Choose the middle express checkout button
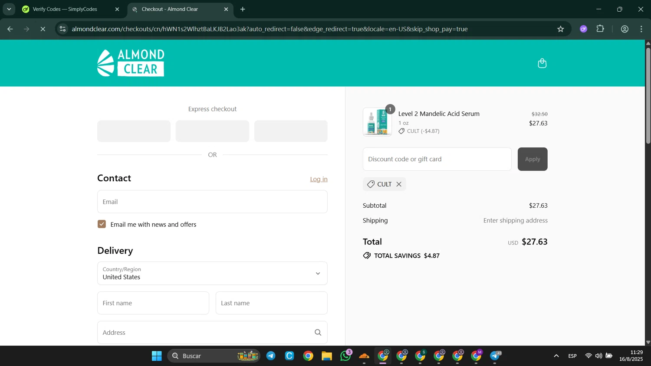The height and width of the screenshot is (366, 651). [x=212, y=131]
